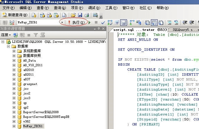Click the SET ANSI_NULLS ON line
199x129 pixels.
point(138,40)
